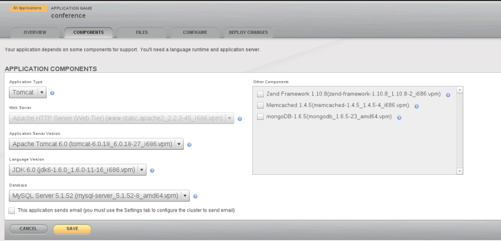The height and width of the screenshot is (241, 501).
Task: Click info icon next to MySQL Database
Action: (195, 196)
